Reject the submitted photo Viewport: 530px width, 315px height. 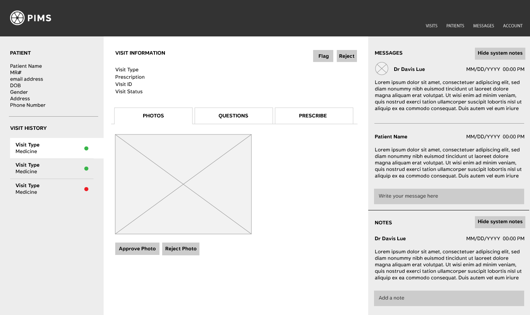click(181, 249)
